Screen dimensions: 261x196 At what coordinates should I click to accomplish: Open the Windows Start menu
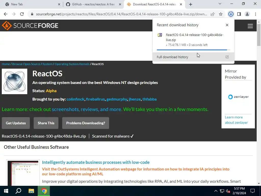[6, 191]
